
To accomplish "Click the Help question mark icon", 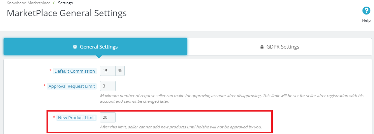I will 366,11.
